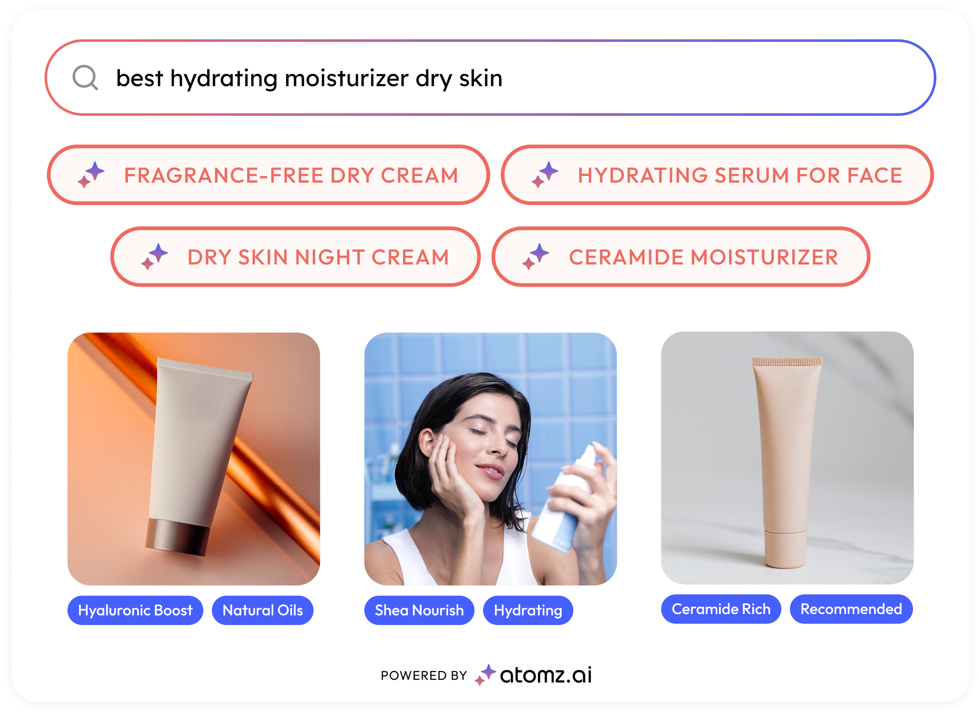This screenshot has height=713, width=979.
Task: Select the Shea Nourish tag
Action: click(x=419, y=610)
